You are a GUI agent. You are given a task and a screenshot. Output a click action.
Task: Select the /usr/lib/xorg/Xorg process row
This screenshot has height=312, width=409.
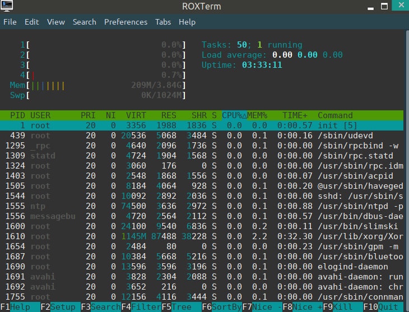pos(204,237)
